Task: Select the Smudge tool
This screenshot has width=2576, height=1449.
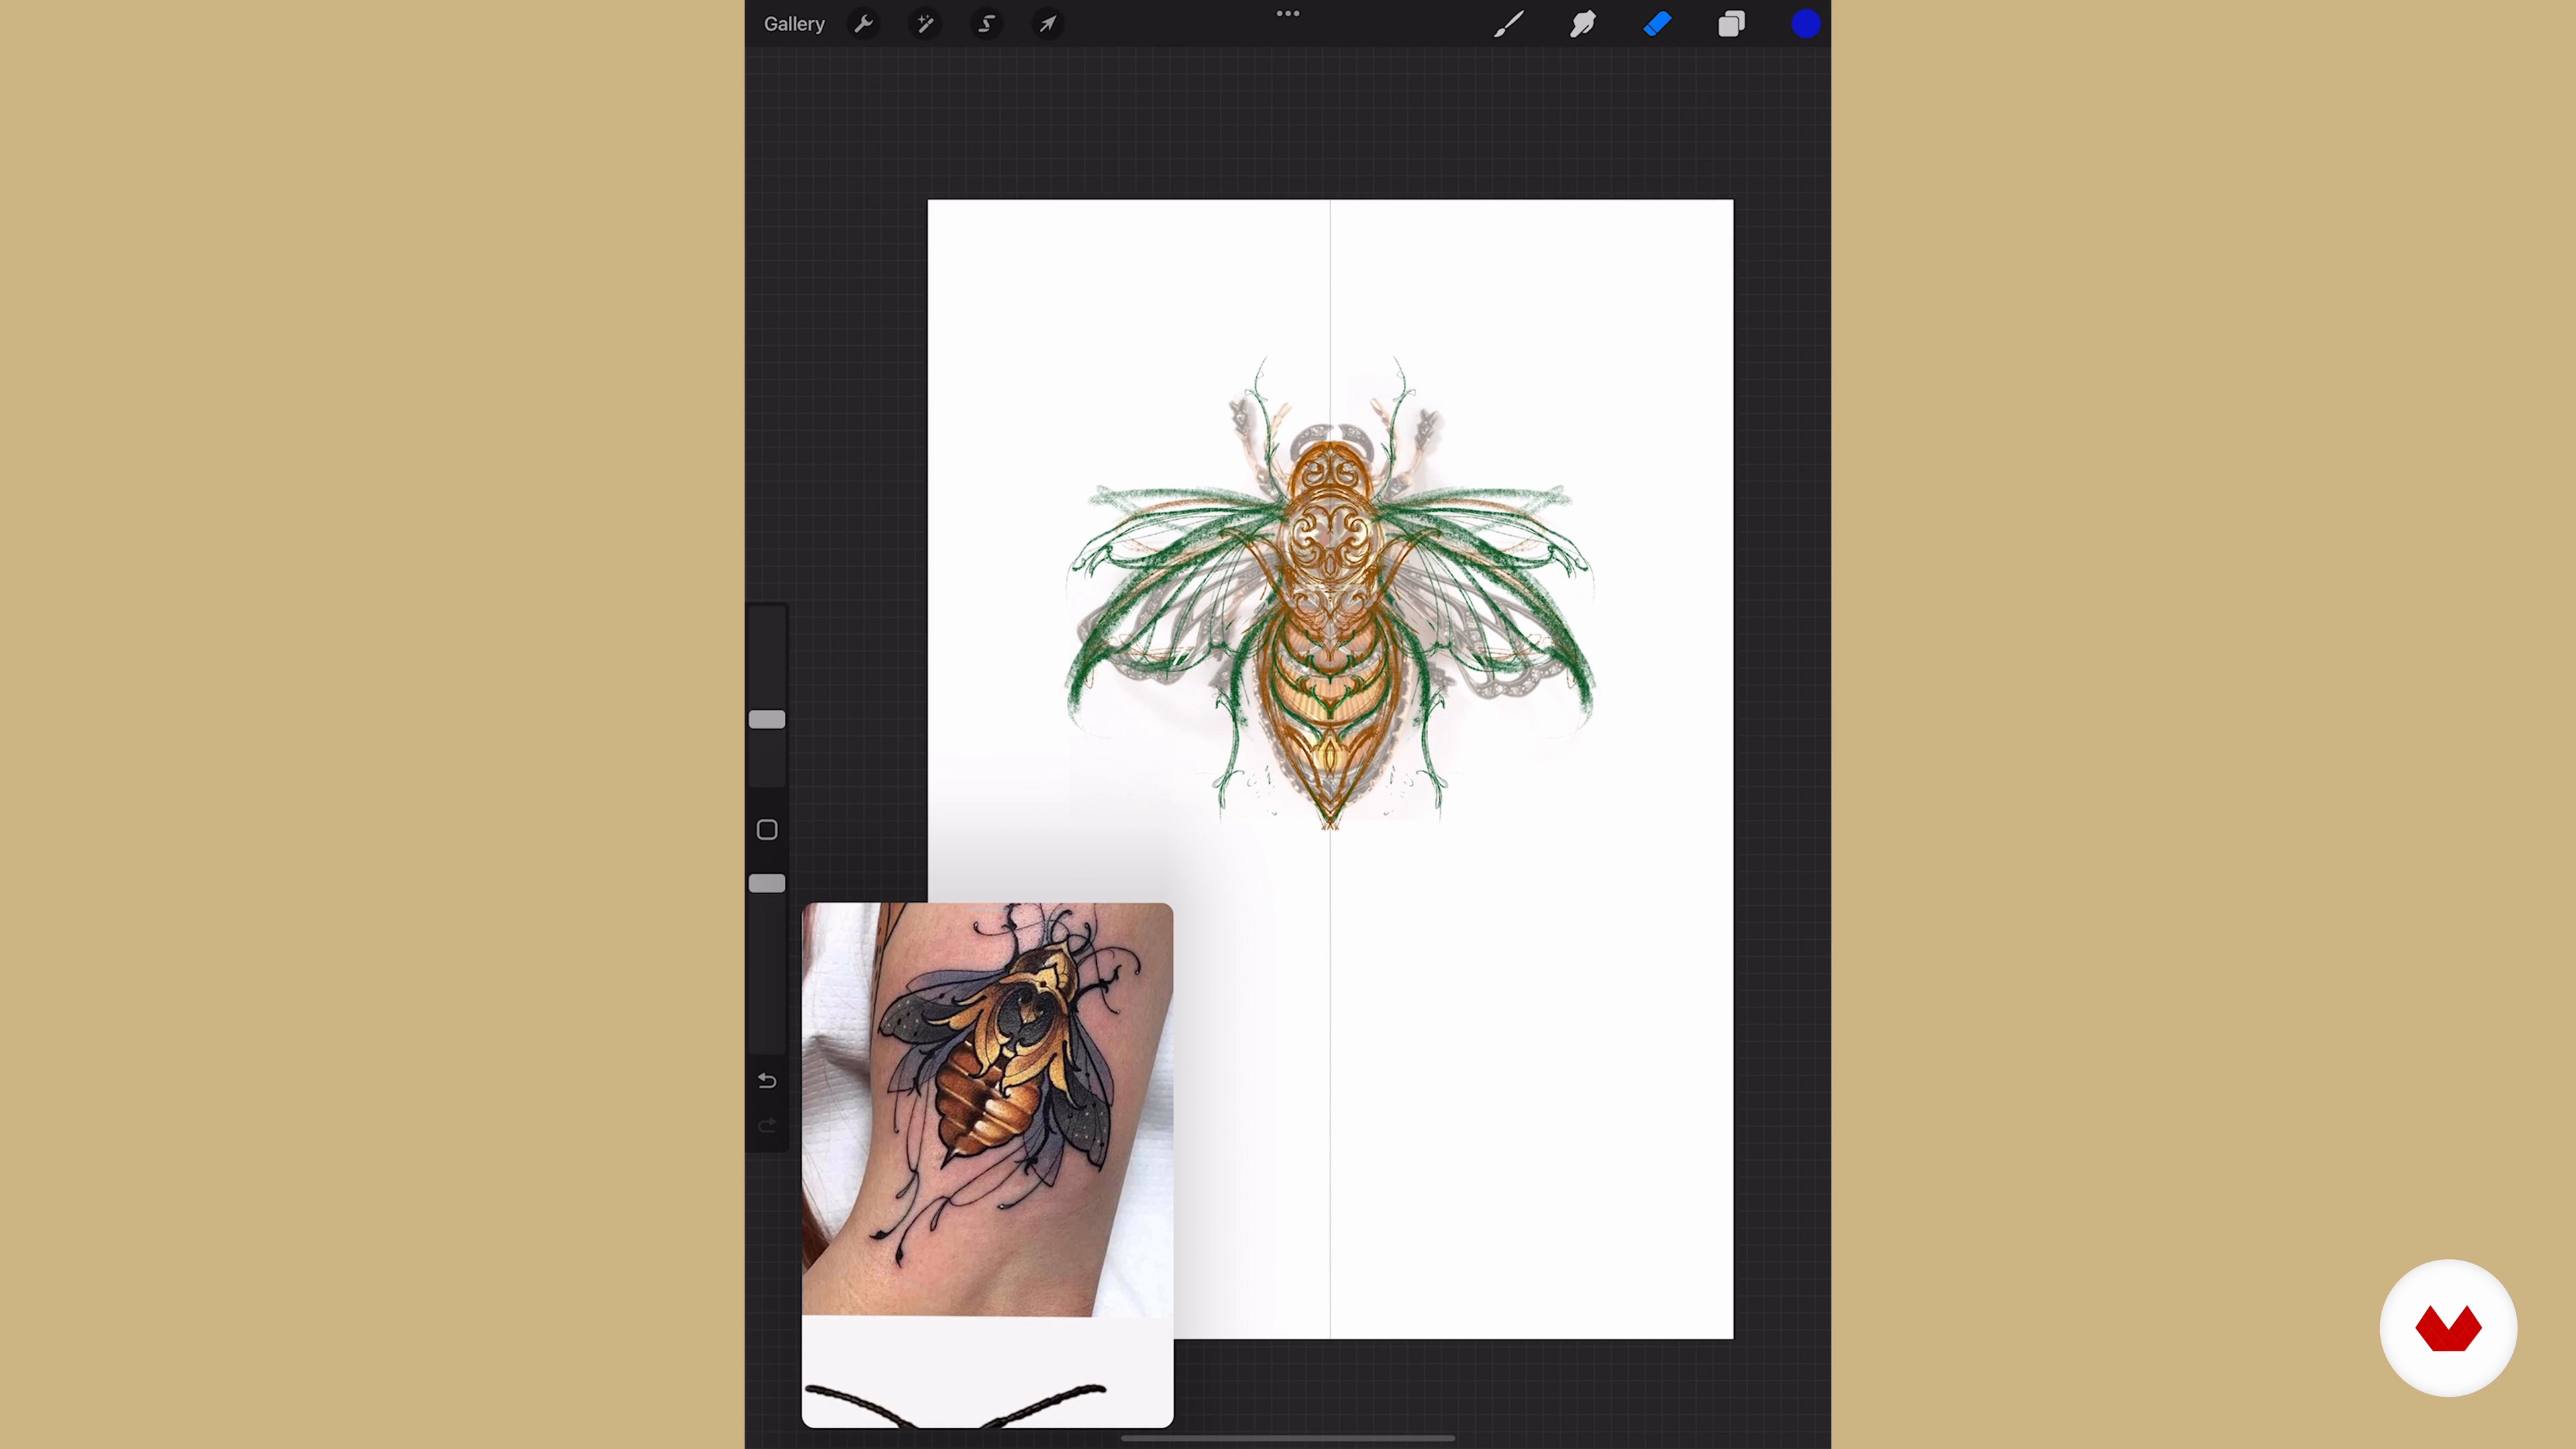Action: pyautogui.click(x=1582, y=24)
